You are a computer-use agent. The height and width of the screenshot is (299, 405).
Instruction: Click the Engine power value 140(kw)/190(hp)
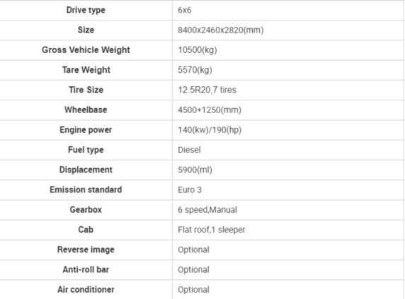coord(210,130)
